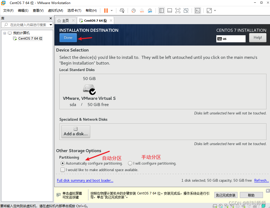Click the Done button

point(68,38)
